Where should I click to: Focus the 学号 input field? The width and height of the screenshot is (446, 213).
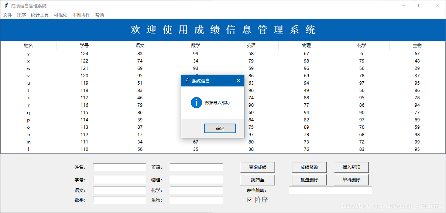[120, 180]
